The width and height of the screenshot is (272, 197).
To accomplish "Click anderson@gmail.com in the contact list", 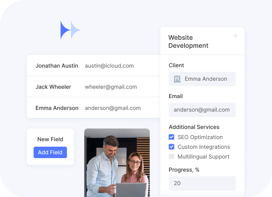I will (x=113, y=108).
